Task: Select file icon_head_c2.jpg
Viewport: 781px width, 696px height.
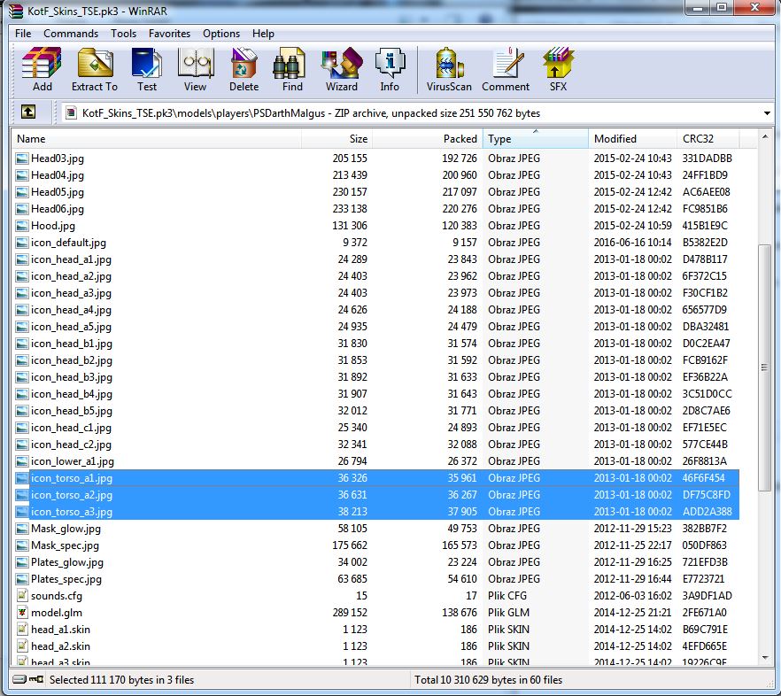Action: coord(375,445)
